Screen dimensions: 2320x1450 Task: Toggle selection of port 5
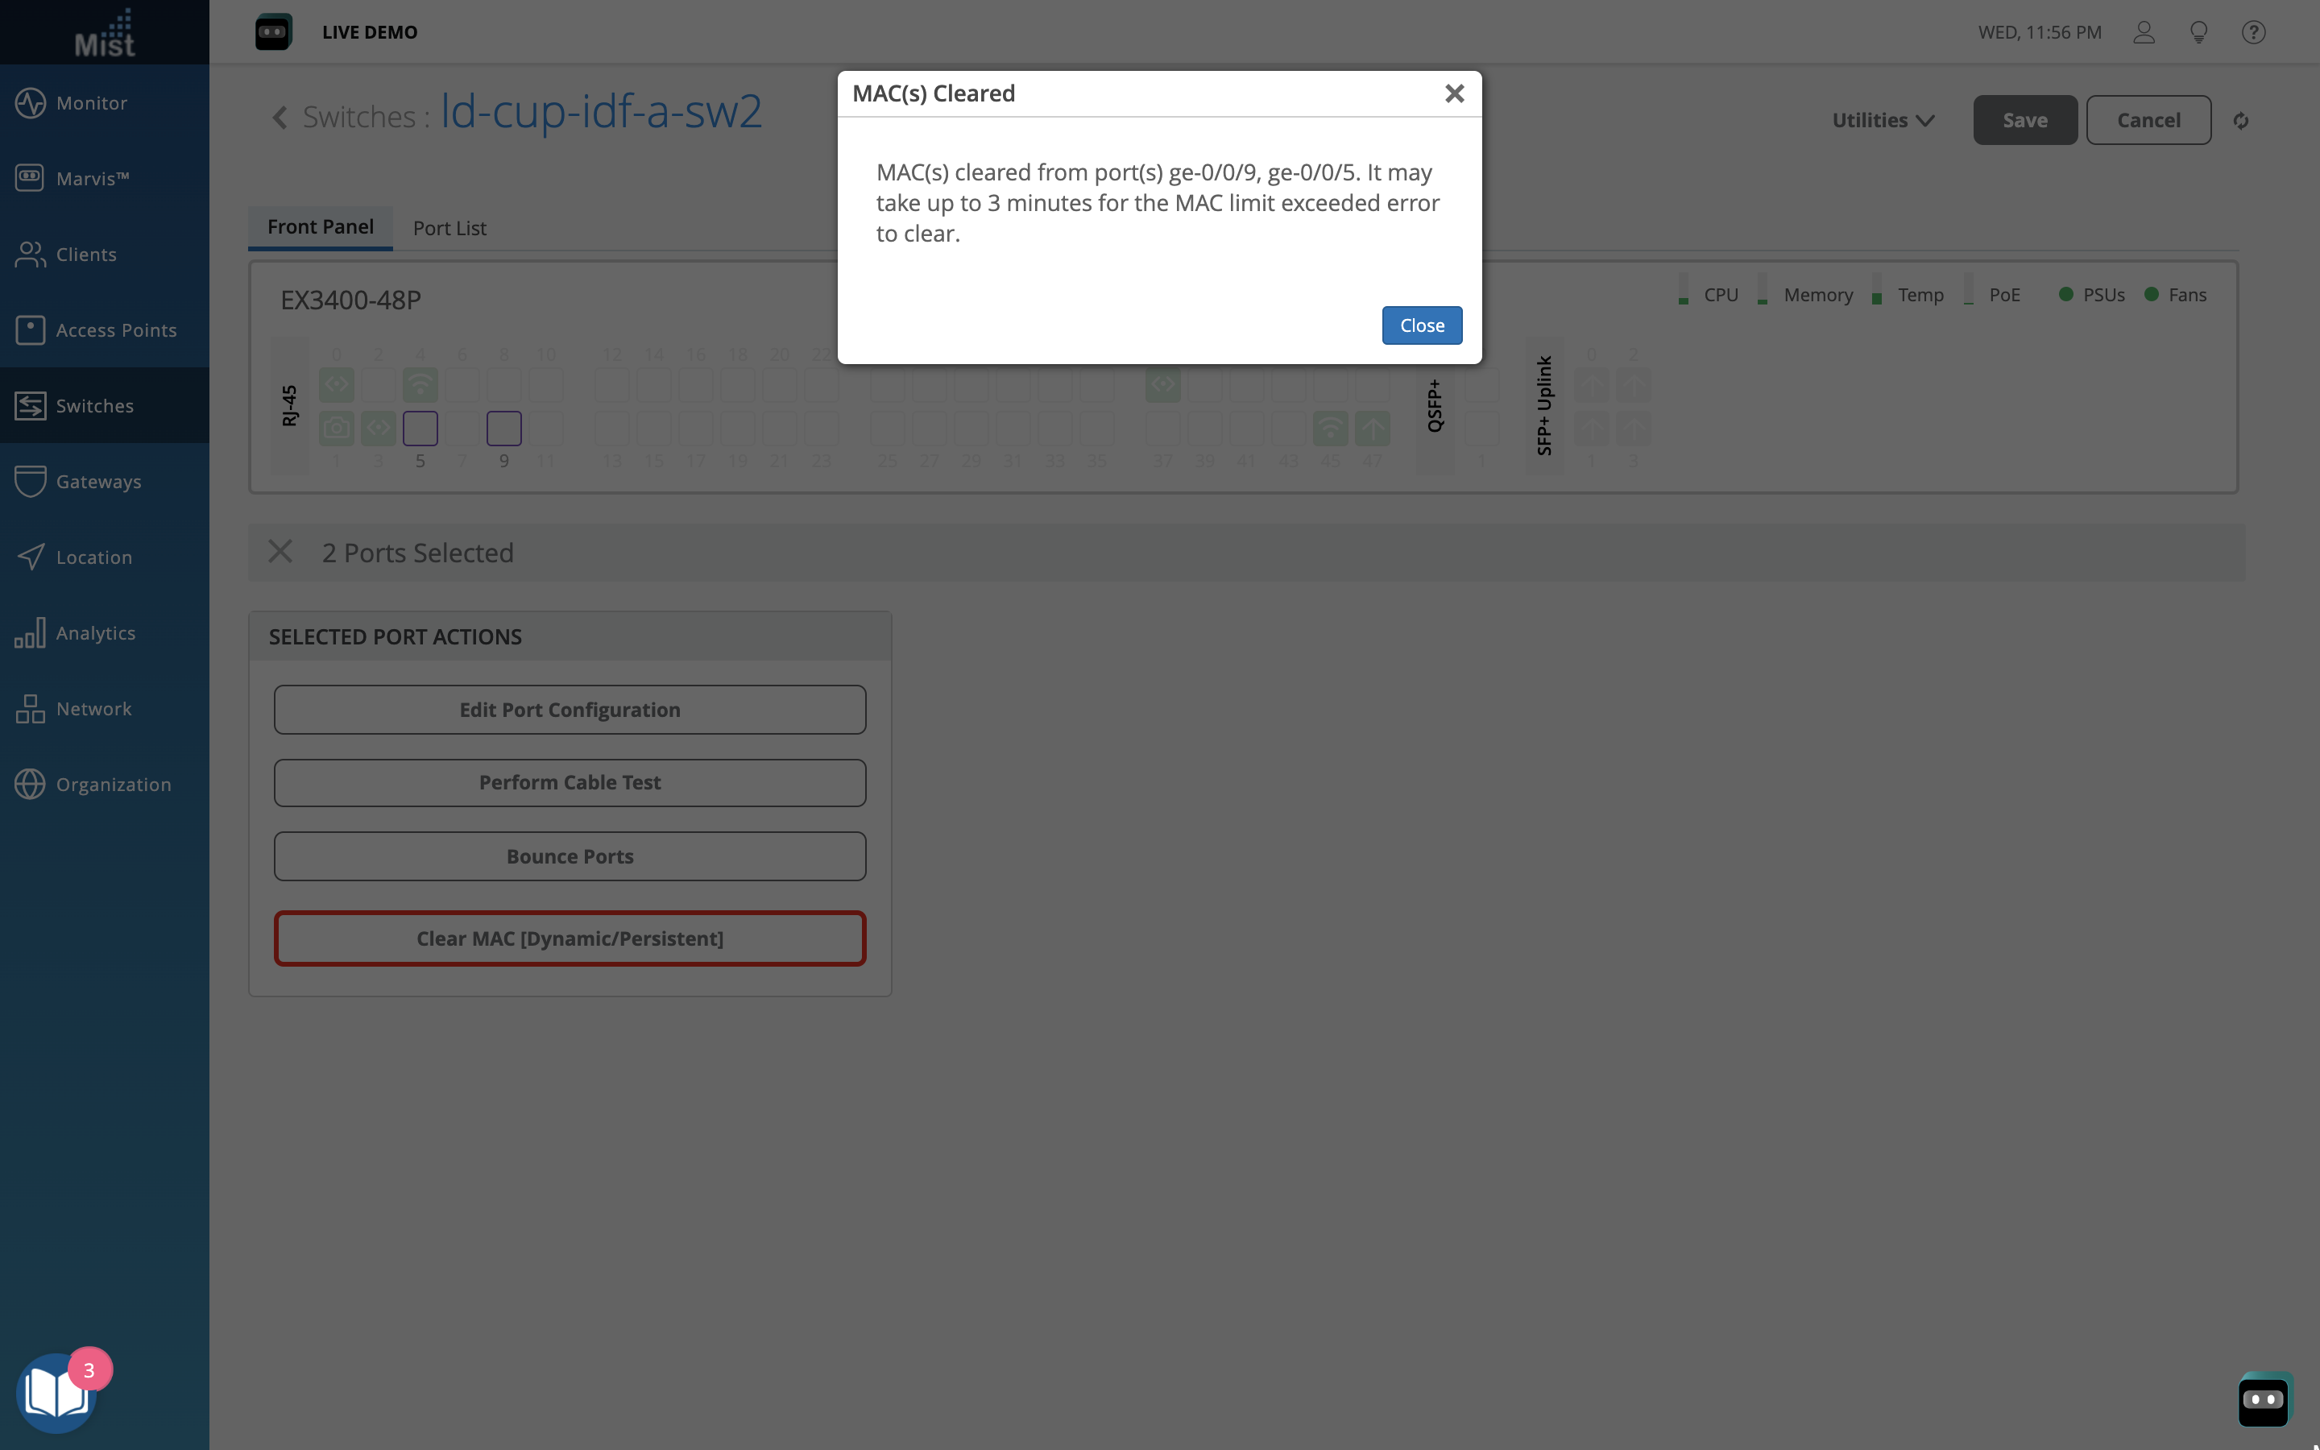(x=420, y=429)
